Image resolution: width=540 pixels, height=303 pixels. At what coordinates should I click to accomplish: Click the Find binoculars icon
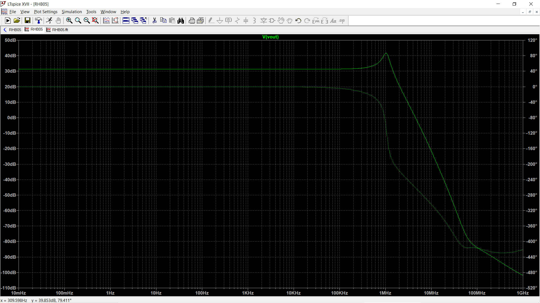click(x=181, y=20)
